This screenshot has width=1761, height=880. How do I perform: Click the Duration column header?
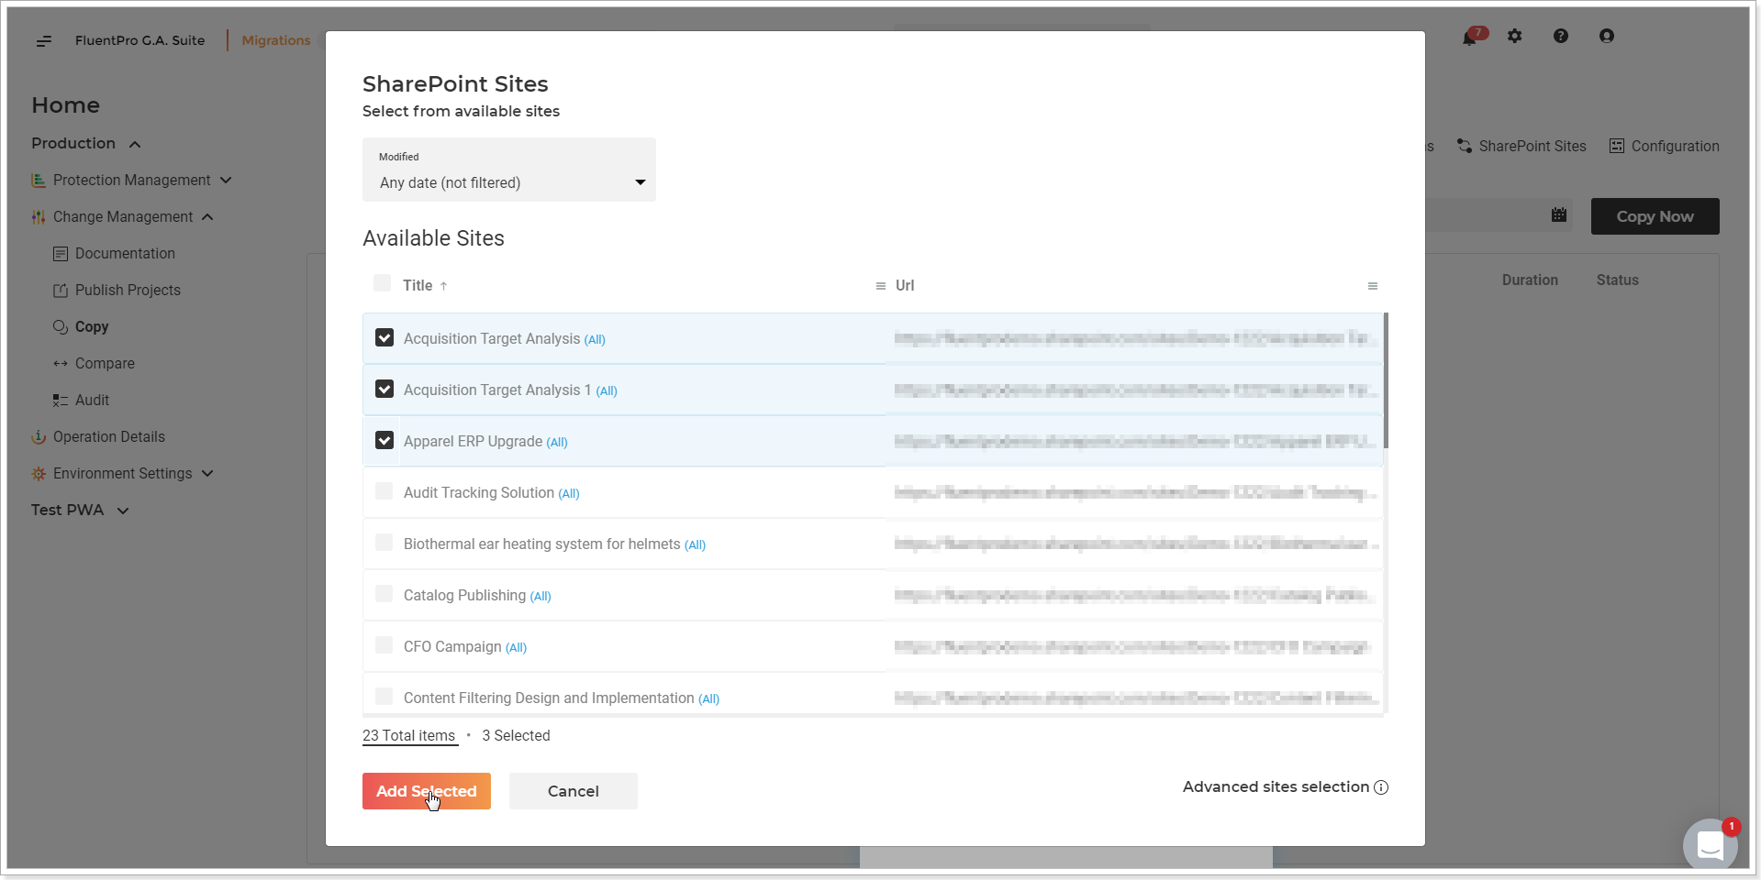1530,280
